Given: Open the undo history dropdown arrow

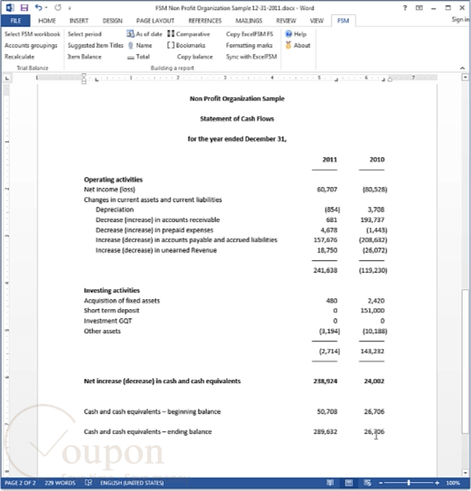Looking at the screenshot, I should click(x=47, y=7).
